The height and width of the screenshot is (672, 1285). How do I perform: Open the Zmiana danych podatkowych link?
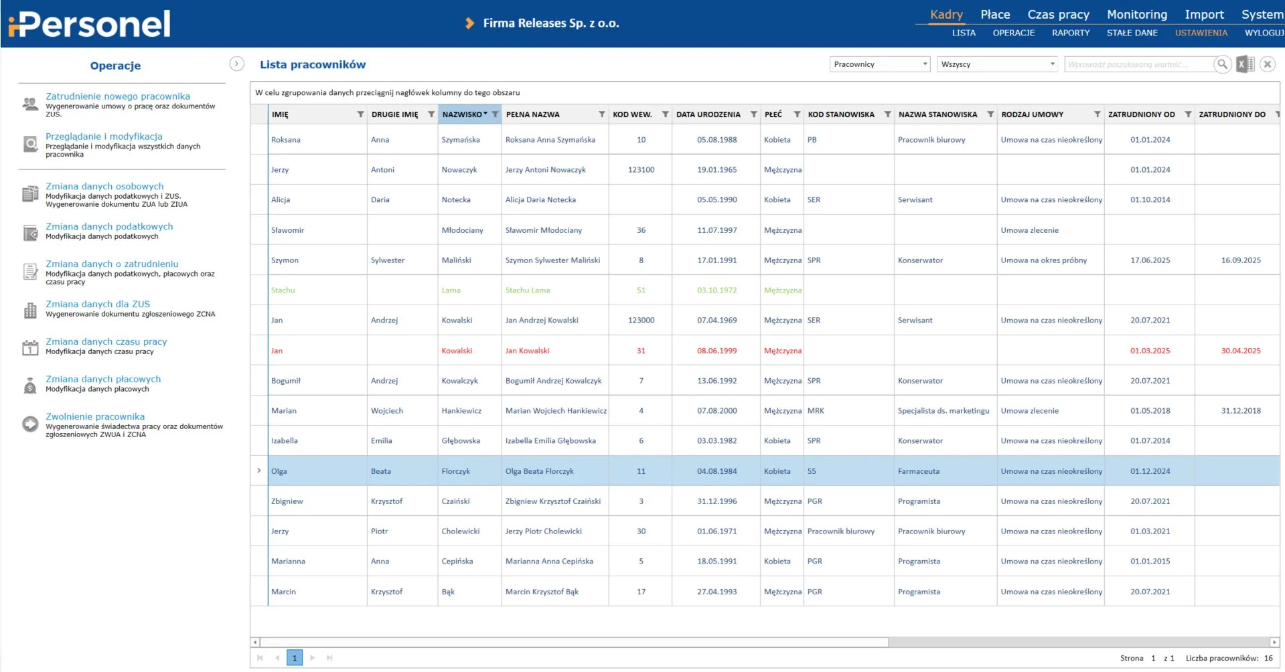(109, 226)
